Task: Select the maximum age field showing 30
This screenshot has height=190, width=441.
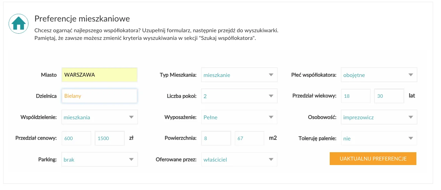Action: click(x=389, y=96)
